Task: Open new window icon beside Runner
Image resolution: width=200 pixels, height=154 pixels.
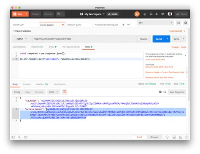Action: 60,14
